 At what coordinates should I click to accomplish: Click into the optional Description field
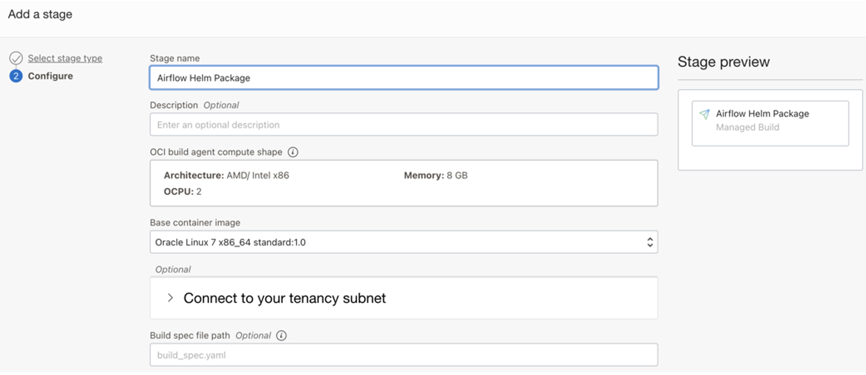pos(403,125)
